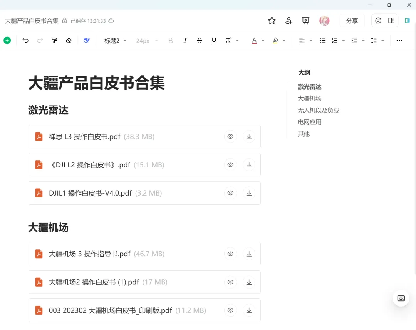Toggle italic formatting
Viewport: 416px width, 330px height.
point(185,40)
